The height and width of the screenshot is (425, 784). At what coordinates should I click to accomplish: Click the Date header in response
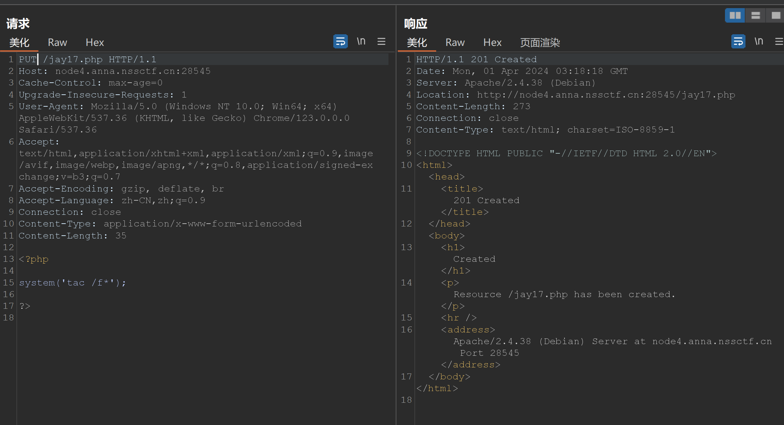522,71
